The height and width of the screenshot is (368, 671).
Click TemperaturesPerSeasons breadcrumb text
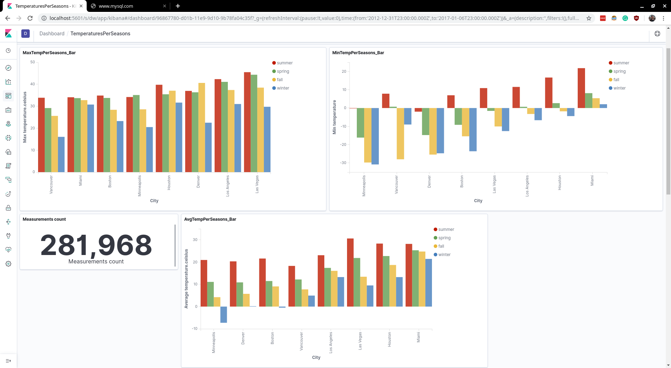(x=100, y=34)
